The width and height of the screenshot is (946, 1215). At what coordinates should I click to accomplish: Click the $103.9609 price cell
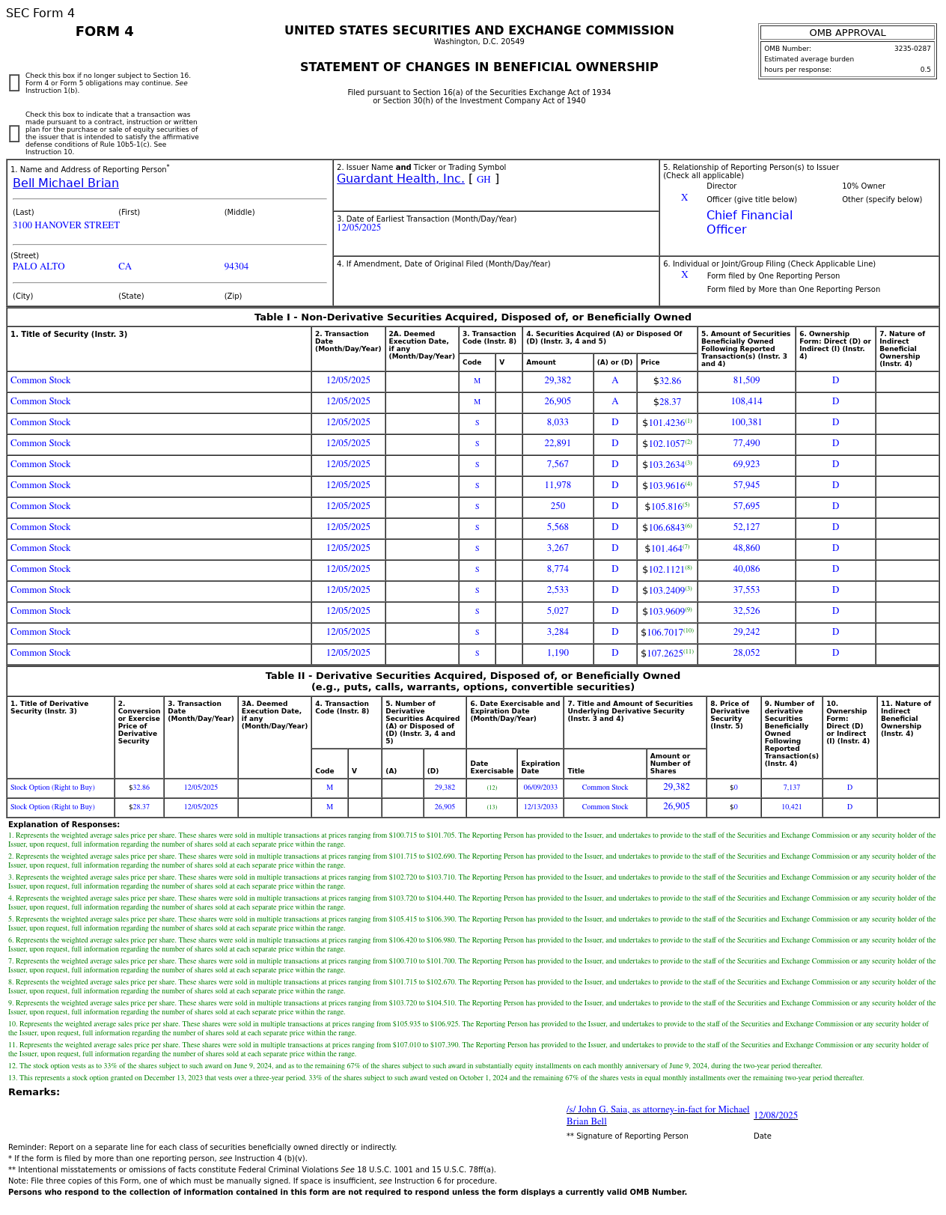(667, 612)
